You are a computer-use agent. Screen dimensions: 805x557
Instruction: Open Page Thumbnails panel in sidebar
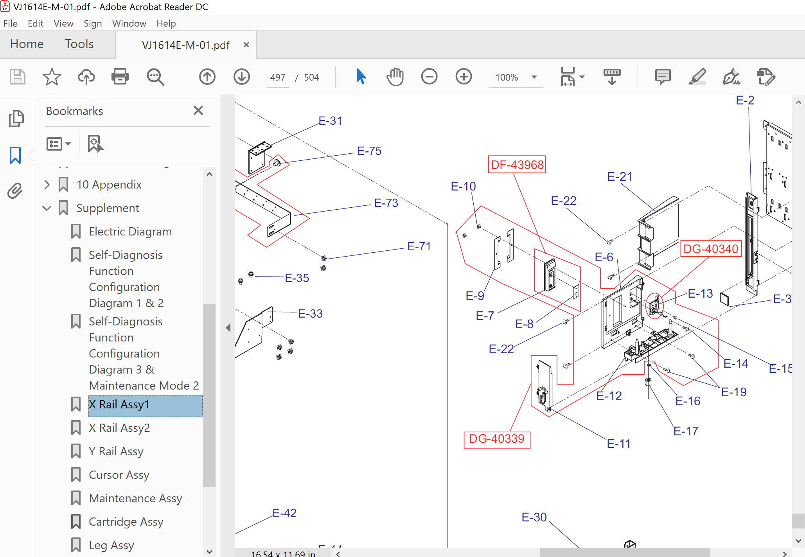click(16, 119)
